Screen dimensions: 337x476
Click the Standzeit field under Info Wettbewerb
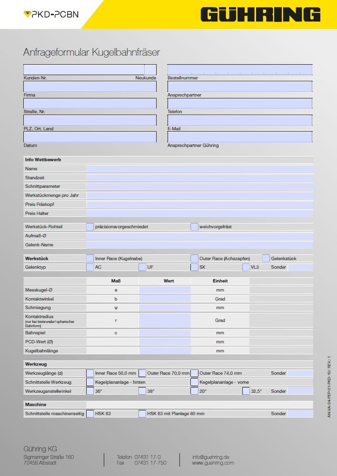click(199, 177)
